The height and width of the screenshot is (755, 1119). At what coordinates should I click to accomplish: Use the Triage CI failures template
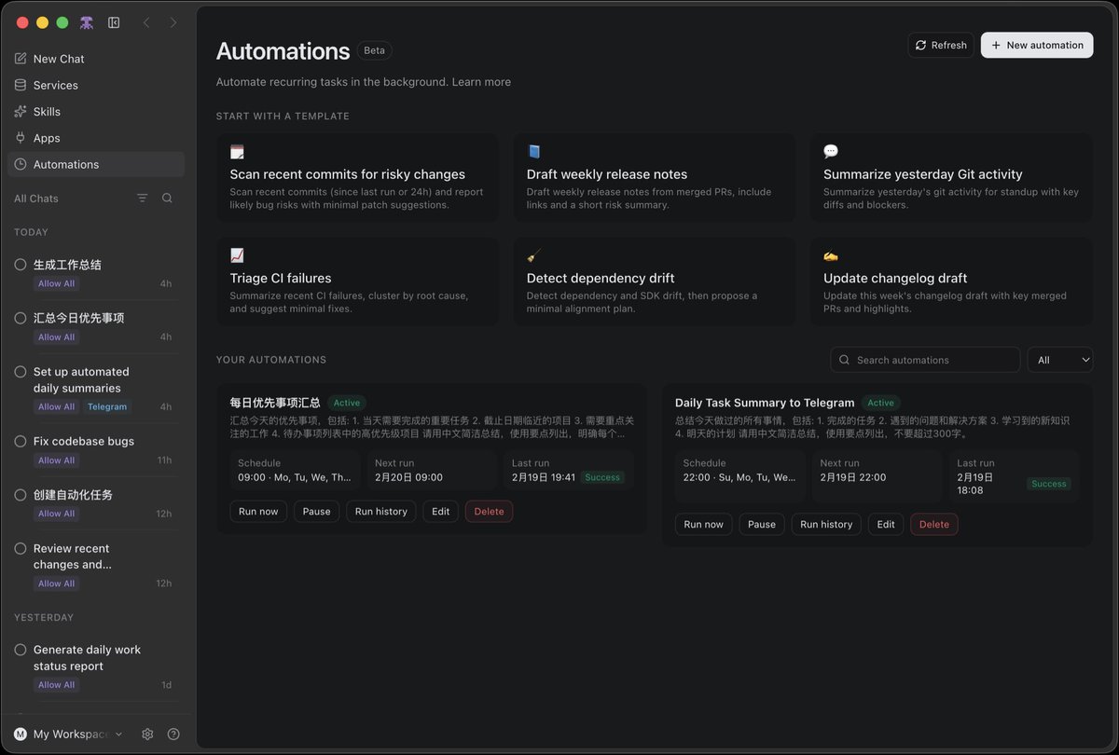tap(358, 281)
